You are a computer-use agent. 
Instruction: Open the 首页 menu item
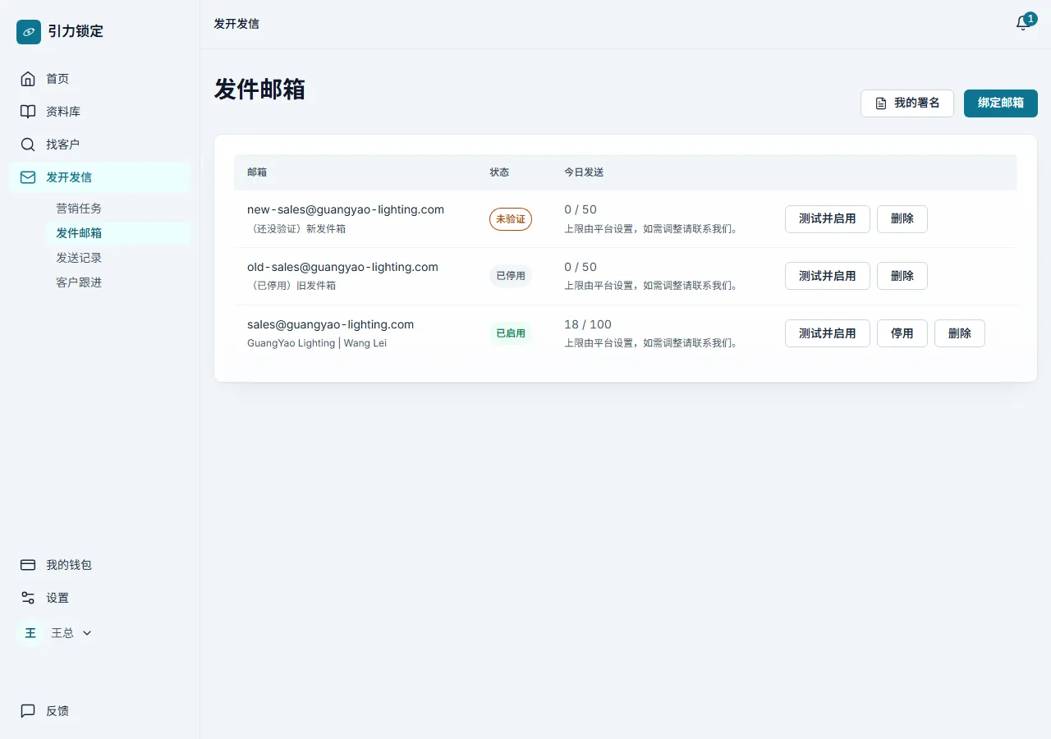pyautogui.click(x=100, y=79)
